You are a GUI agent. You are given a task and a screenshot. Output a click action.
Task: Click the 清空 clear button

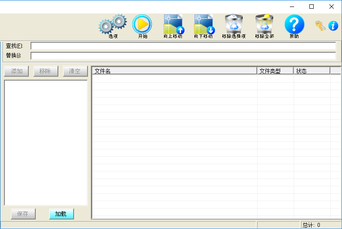75,71
